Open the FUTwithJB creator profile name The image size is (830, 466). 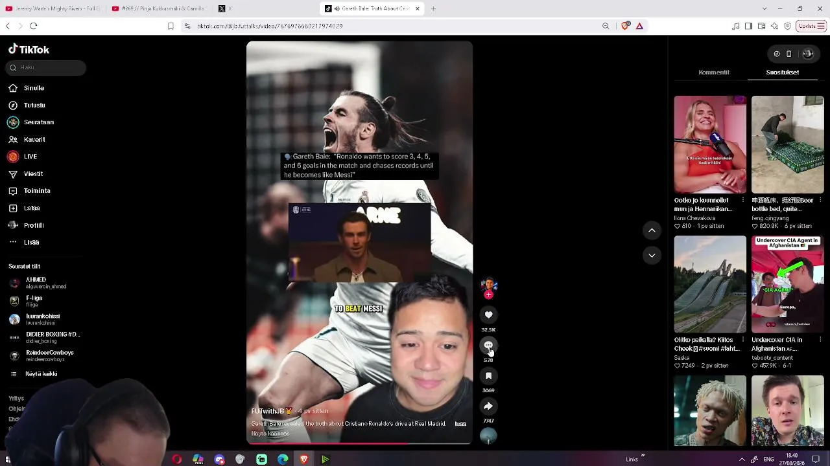tap(268, 411)
